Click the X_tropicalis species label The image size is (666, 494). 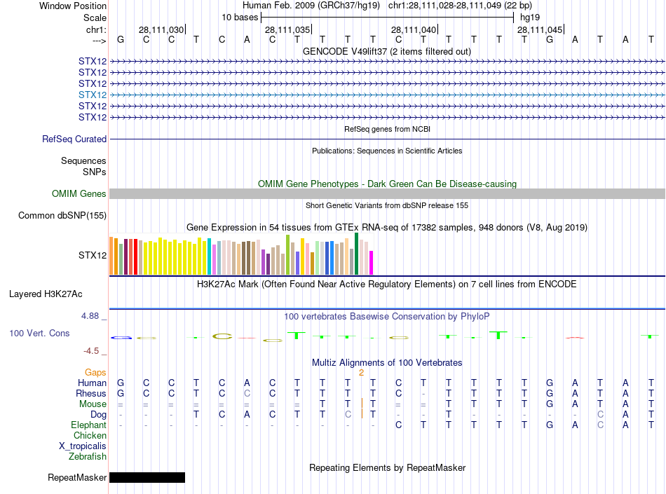coord(83,446)
